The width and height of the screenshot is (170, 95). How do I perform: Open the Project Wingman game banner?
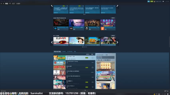coord(77,23)
